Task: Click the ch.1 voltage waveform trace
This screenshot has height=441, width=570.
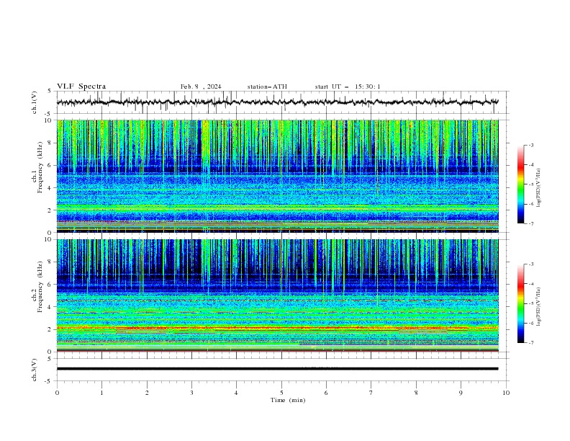Action: click(x=277, y=102)
